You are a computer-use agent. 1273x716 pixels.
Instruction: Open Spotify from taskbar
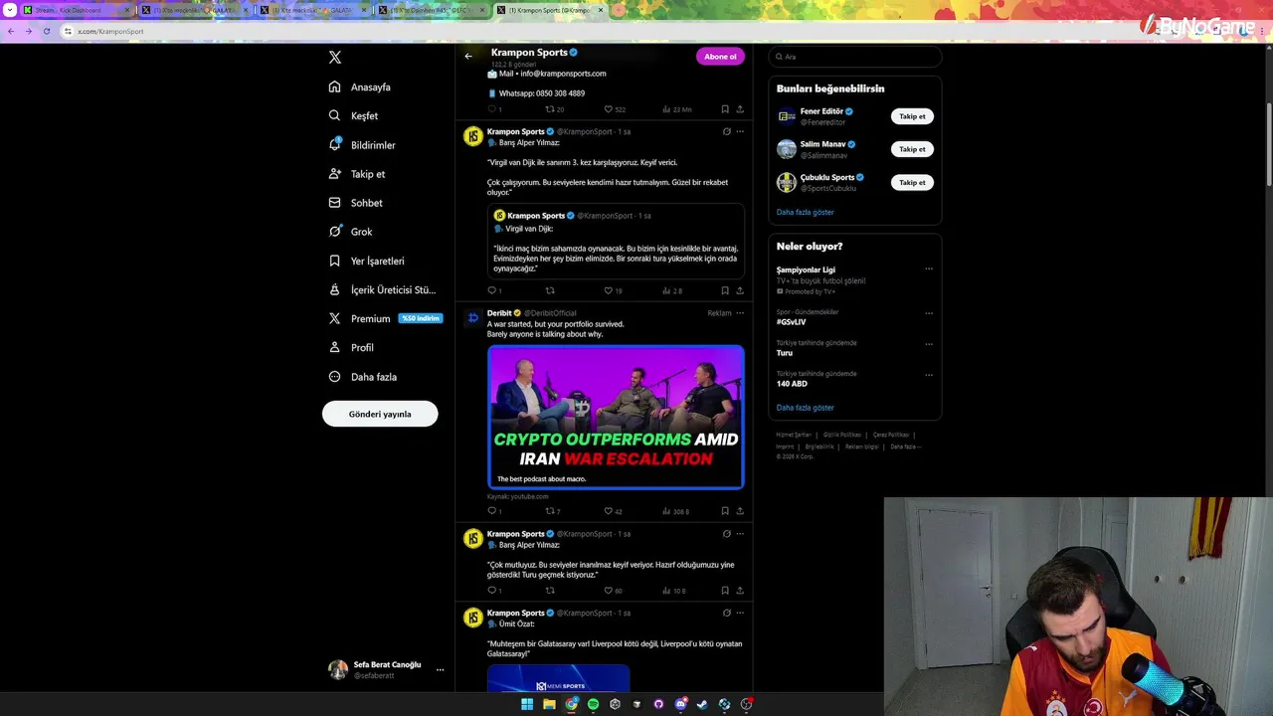click(593, 704)
